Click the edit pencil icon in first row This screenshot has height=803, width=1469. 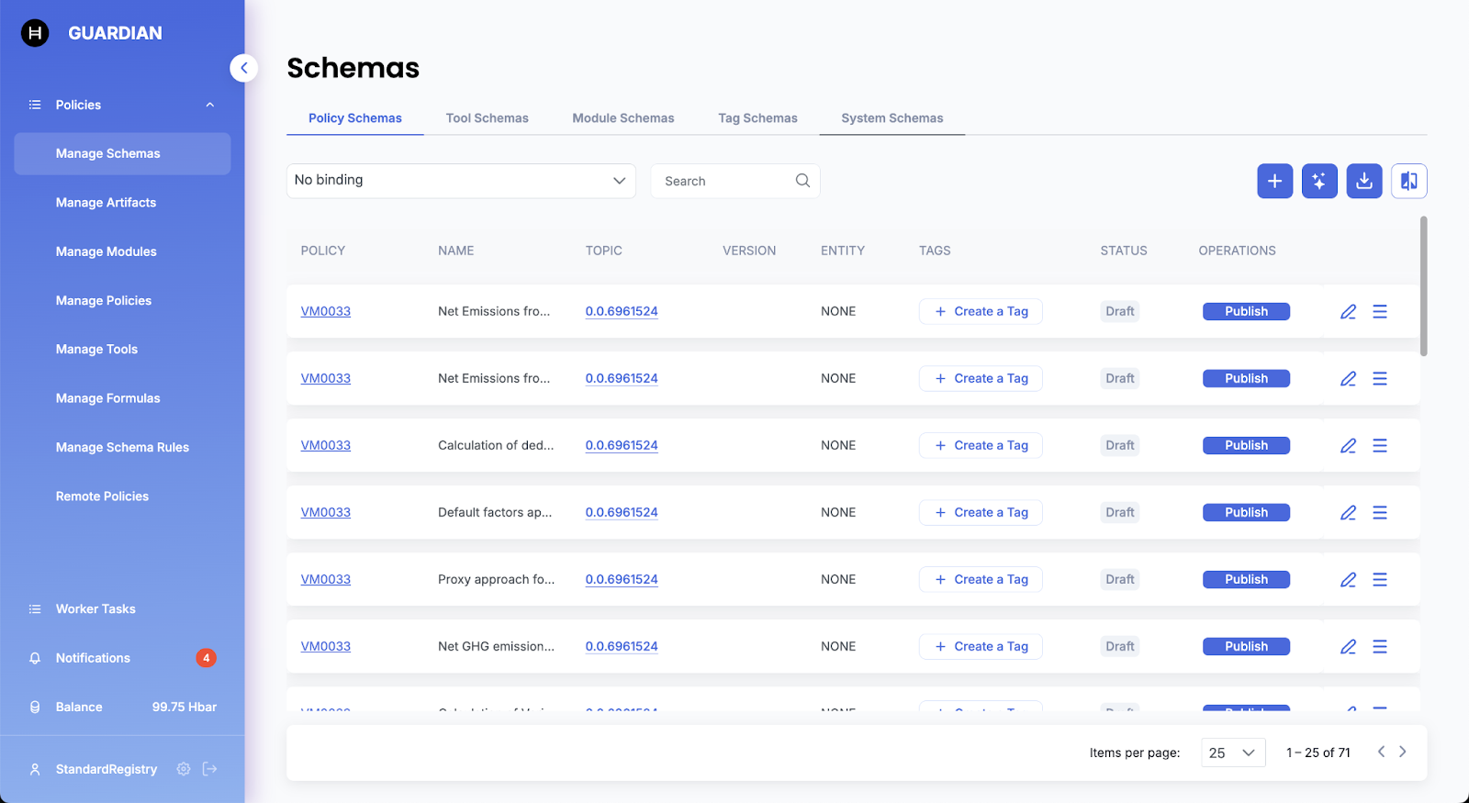pyautogui.click(x=1348, y=312)
